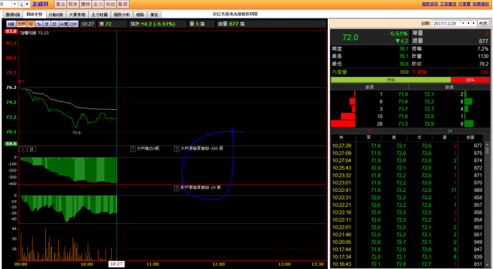Click the rightmost link in top bar

[x=481, y=4]
